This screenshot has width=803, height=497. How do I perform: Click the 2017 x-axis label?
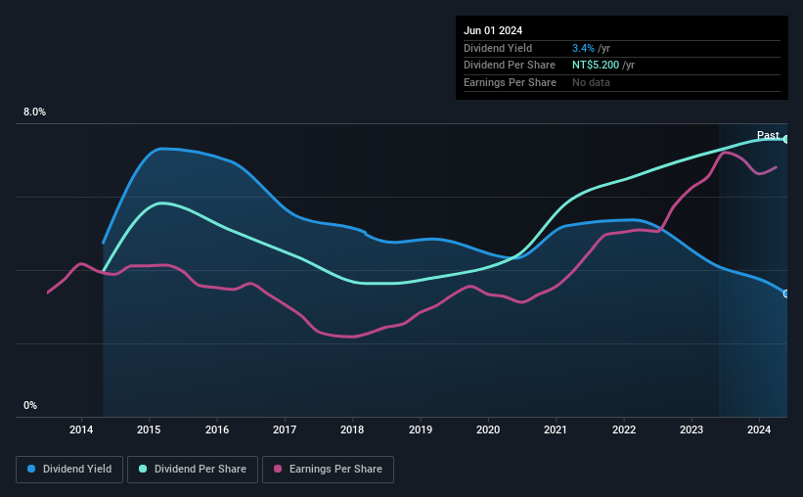click(285, 429)
